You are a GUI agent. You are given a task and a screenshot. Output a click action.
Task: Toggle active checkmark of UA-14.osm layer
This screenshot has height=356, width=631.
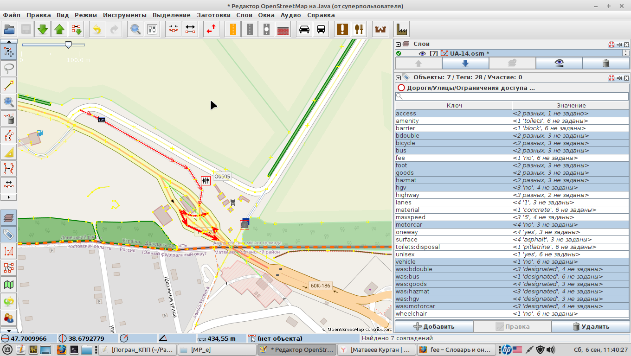[x=399, y=53]
